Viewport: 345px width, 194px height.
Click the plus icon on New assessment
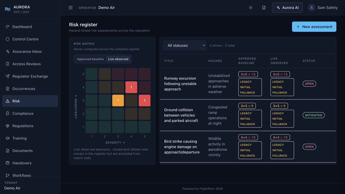click(x=298, y=27)
